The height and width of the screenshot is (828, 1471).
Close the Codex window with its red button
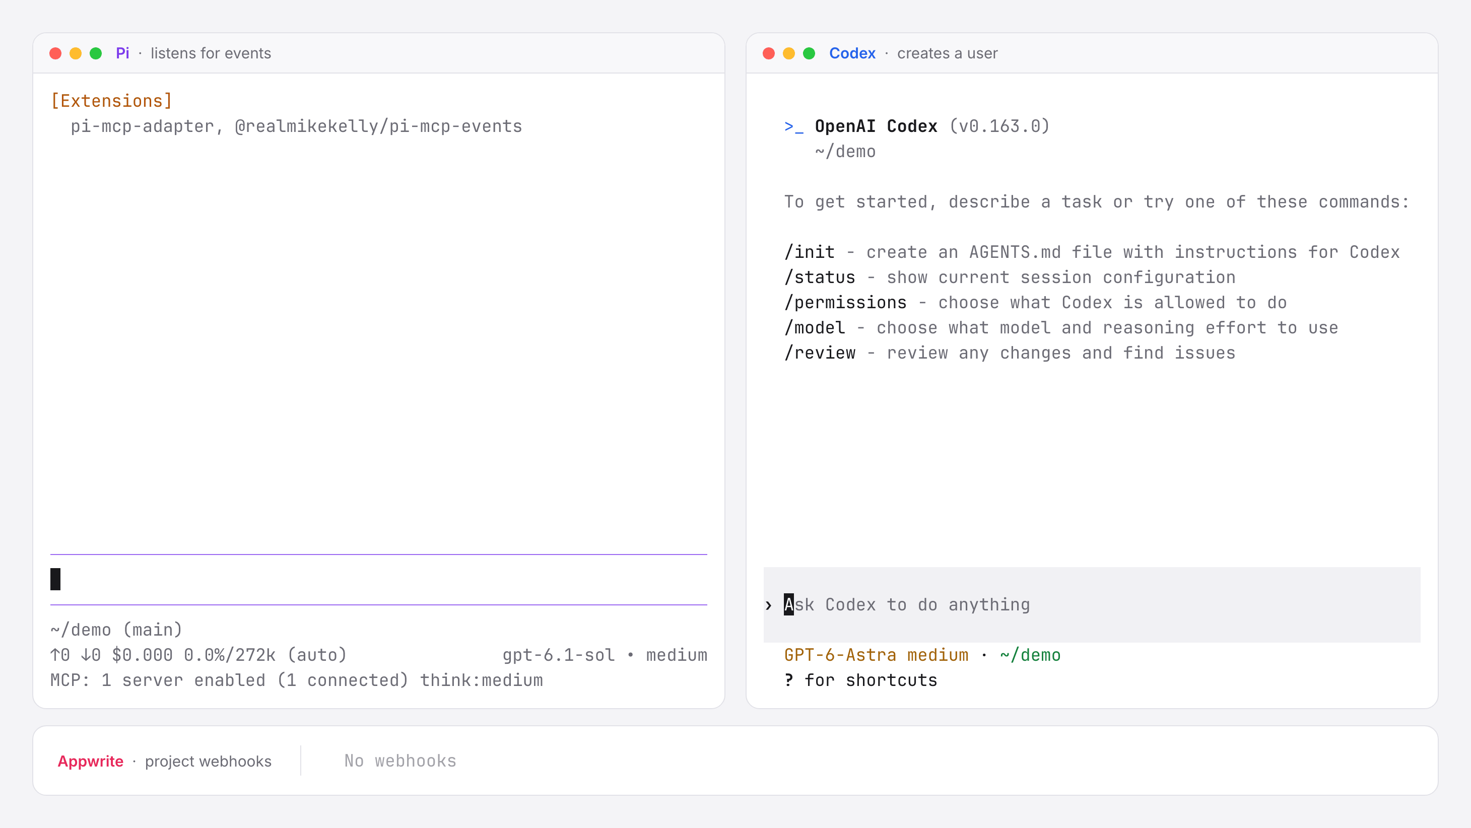point(769,53)
